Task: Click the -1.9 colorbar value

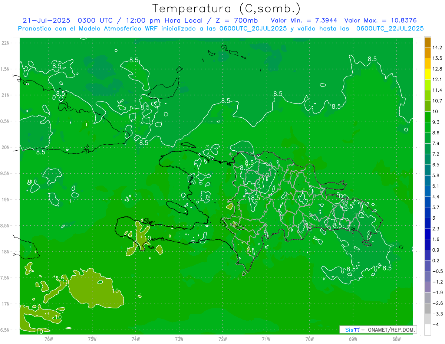Action: pos(437,293)
